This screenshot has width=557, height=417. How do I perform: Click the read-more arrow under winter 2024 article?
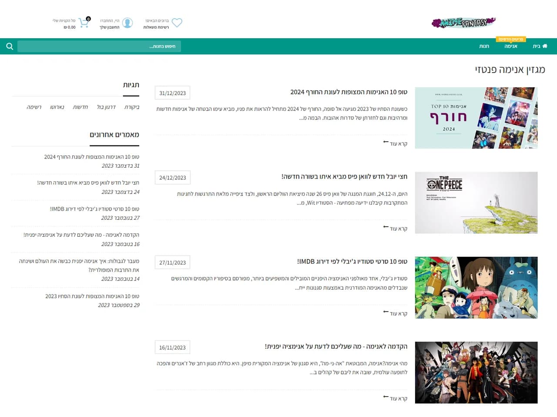386,142
